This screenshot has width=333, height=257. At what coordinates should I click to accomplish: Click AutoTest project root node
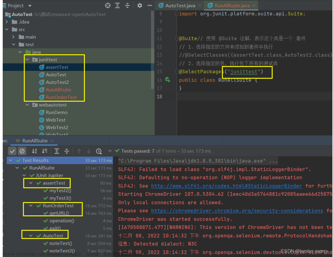tap(22, 14)
